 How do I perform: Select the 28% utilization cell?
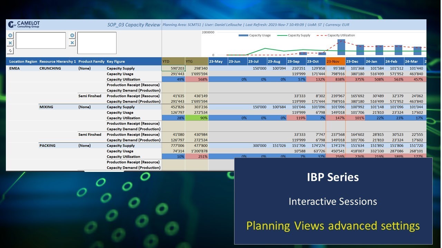[173, 118]
